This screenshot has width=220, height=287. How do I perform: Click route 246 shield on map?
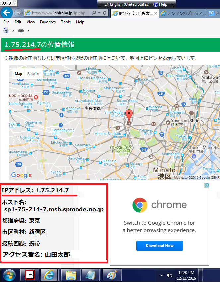coord(144,150)
